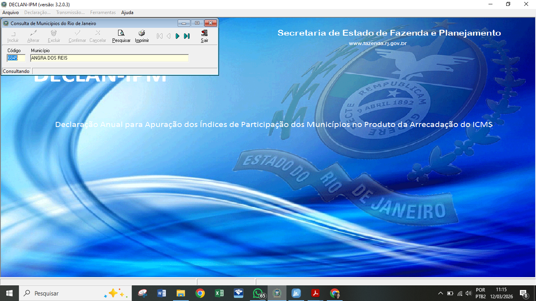Viewport: 536px width, 301px height.
Task: Click the Código field containing 6845
Action: coord(16,58)
